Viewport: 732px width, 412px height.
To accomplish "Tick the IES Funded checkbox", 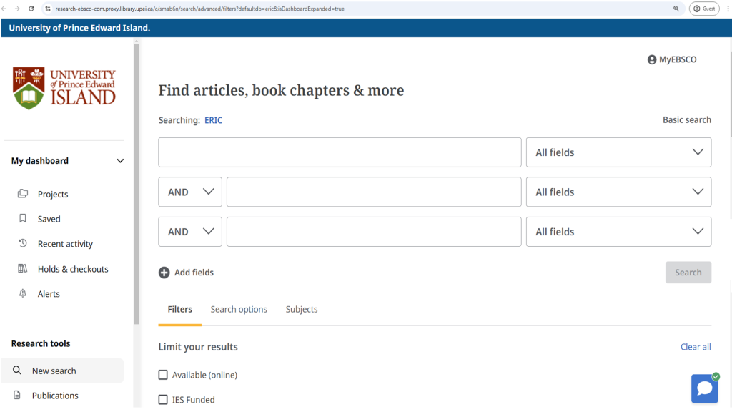I will tap(163, 400).
